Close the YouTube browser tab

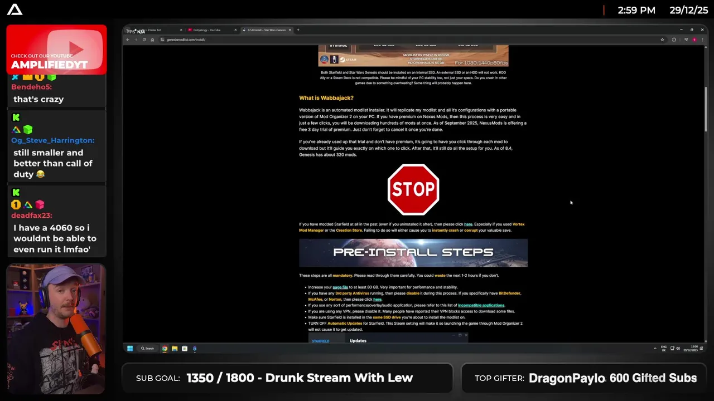click(x=235, y=30)
